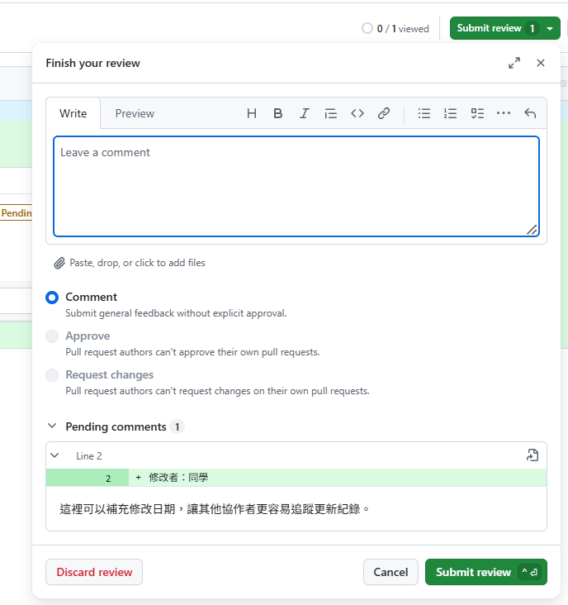Click the 'Finish your review' heading
568x605 pixels.
(x=92, y=63)
